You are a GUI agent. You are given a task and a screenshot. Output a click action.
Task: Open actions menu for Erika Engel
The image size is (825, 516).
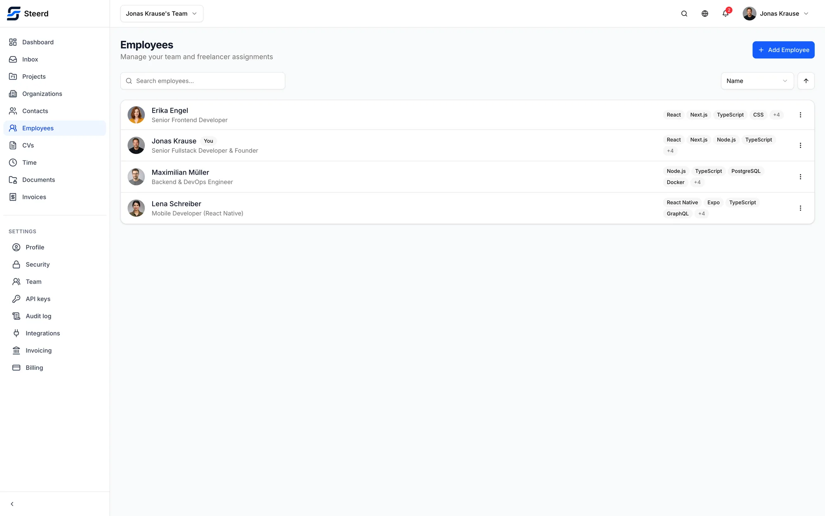[x=800, y=115]
